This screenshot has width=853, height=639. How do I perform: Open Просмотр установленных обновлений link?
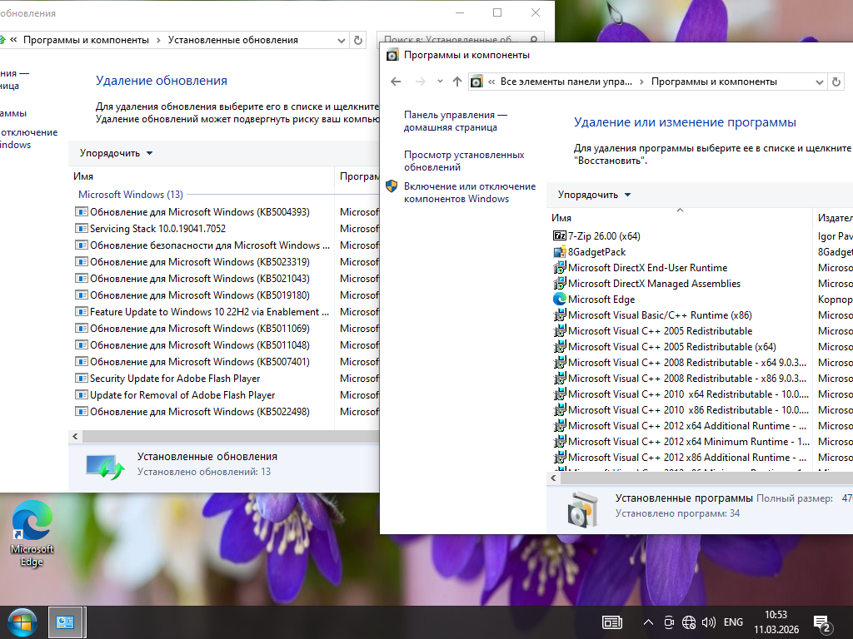pos(464,161)
